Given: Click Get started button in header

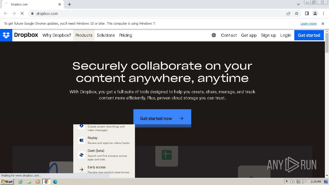Looking at the screenshot, I should click(309, 35).
